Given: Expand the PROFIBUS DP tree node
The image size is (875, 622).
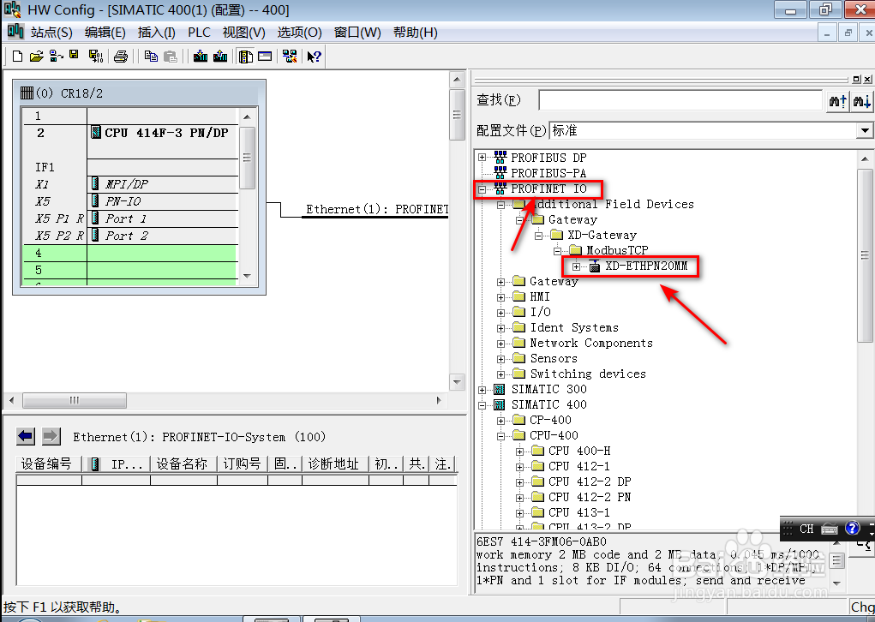Looking at the screenshot, I should [x=482, y=158].
